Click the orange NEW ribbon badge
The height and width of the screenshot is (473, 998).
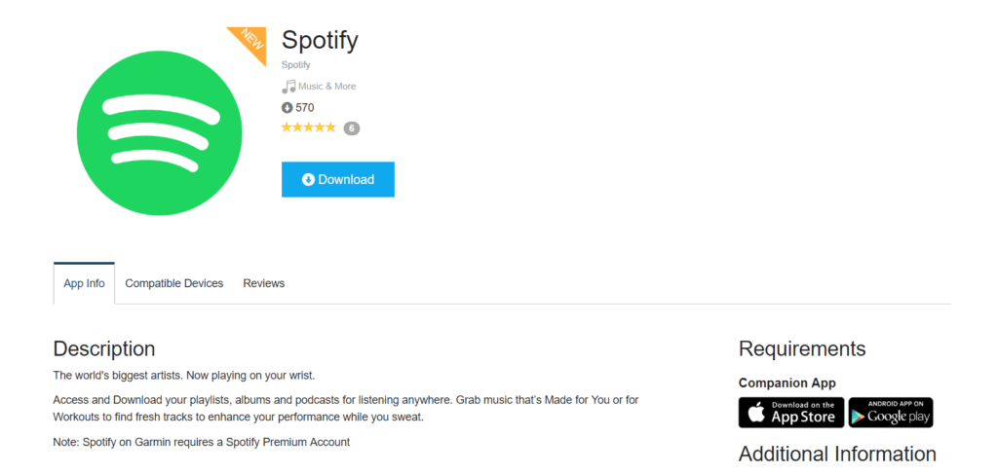click(x=252, y=41)
